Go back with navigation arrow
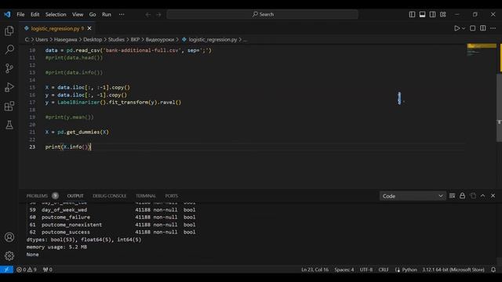The image size is (502, 282). pos(148,14)
